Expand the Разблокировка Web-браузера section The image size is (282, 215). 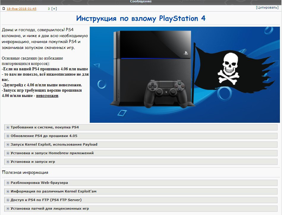(x=141, y=183)
